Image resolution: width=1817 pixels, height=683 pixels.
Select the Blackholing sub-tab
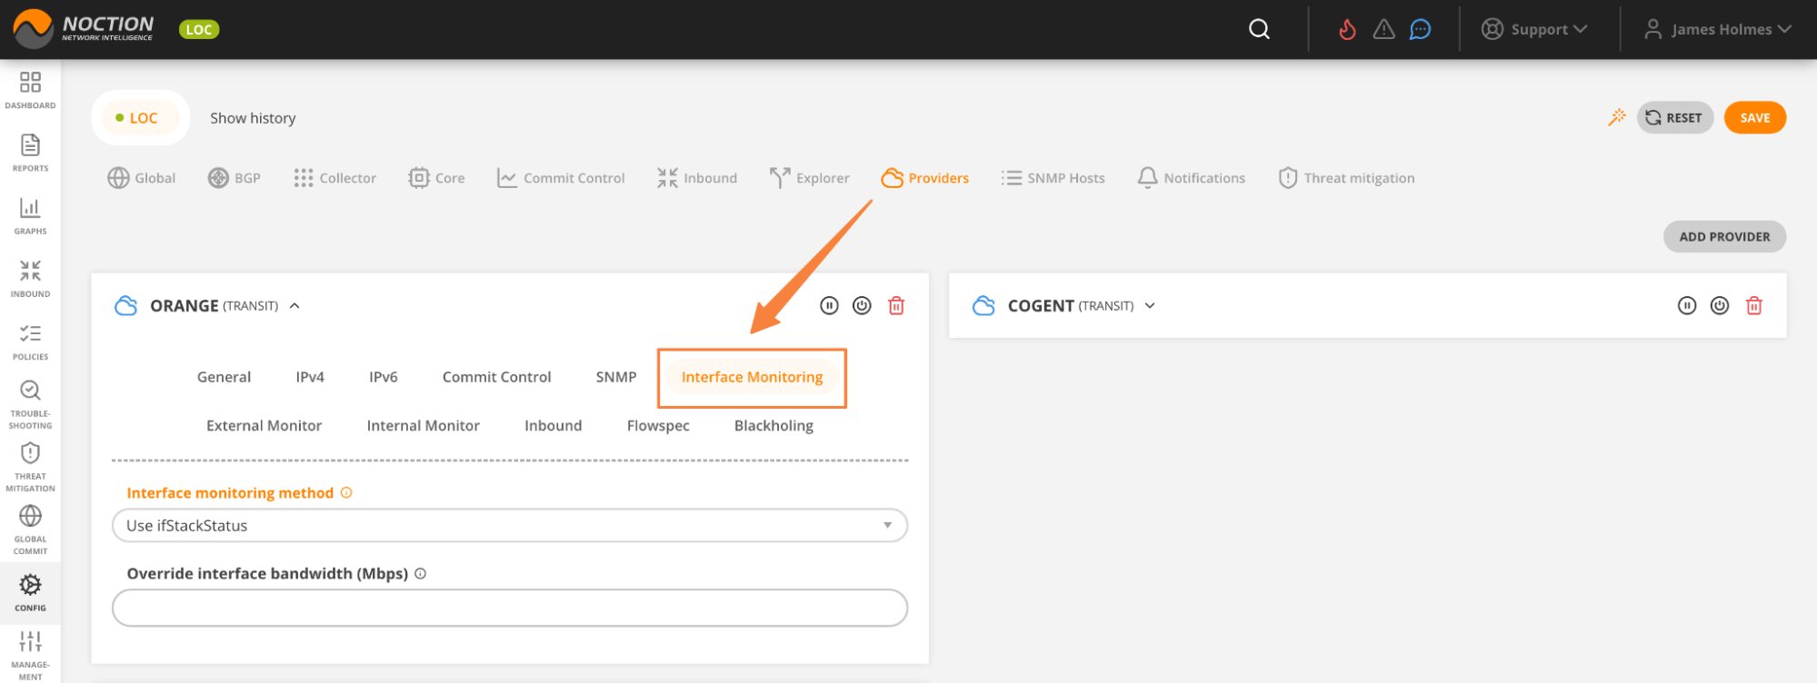tap(774, 425)
